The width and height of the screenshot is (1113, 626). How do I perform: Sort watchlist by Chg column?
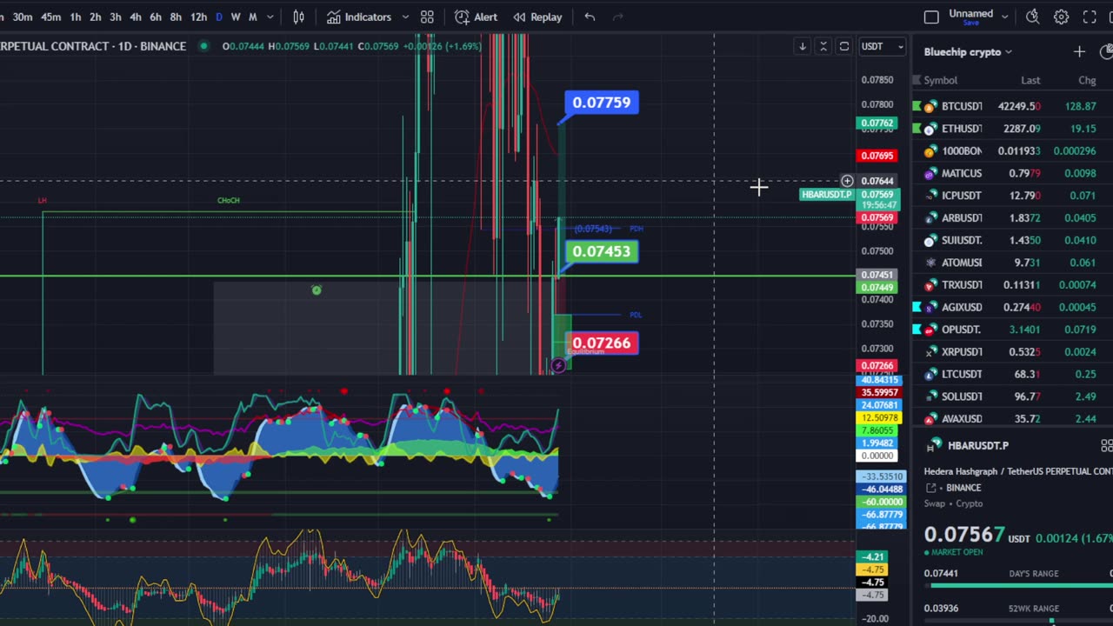1087,80
